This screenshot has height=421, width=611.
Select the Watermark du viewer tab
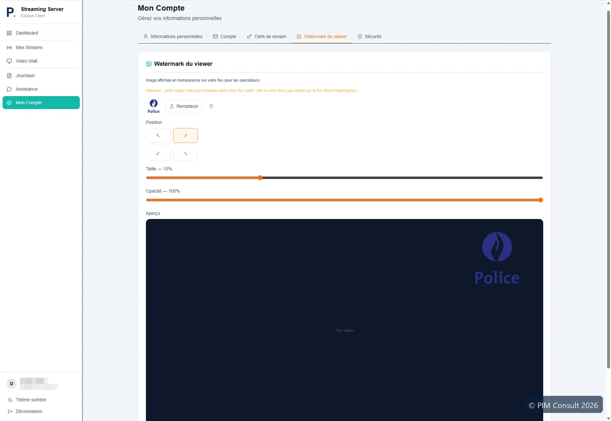click(322, 37)
